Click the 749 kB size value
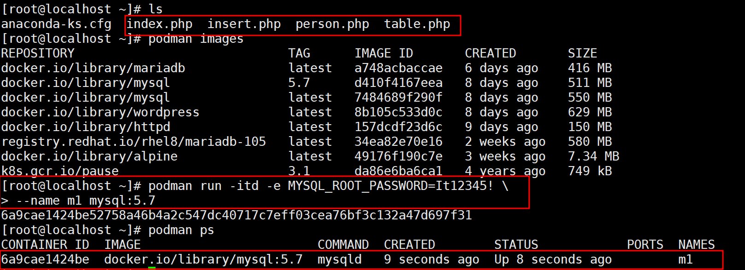This screenshot has height=270, width=745. tap(590, 171)
